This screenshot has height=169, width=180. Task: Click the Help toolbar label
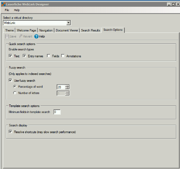pos(42,37)
